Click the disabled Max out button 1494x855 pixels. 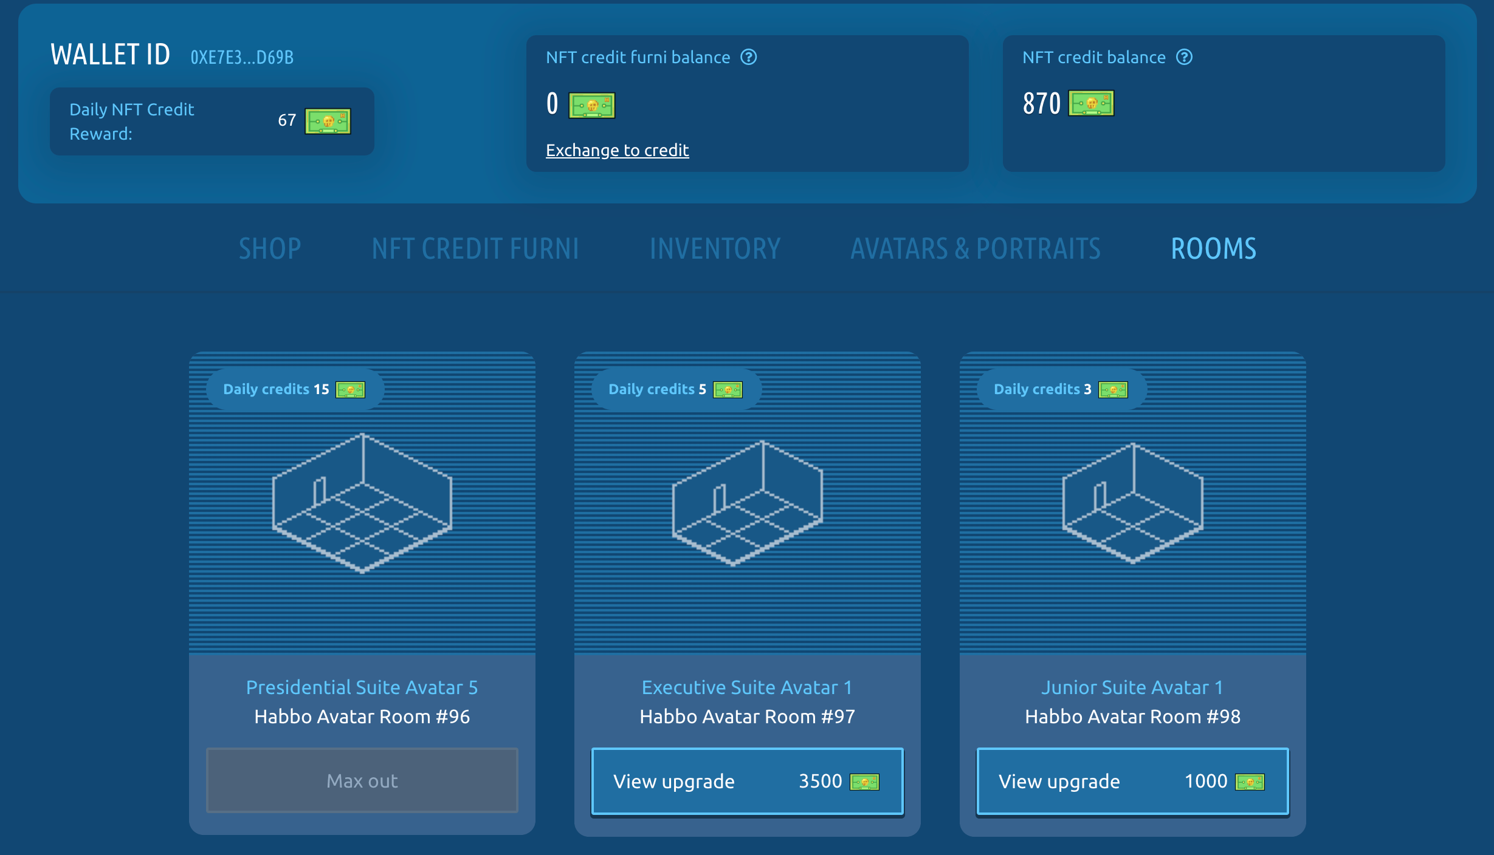362,781
